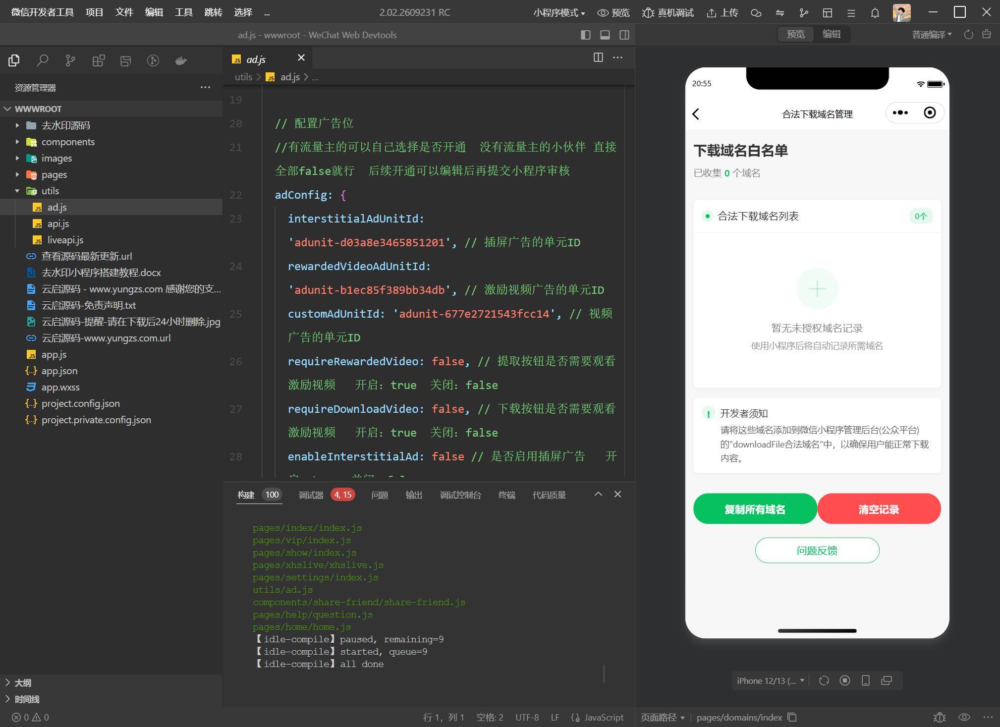Toggle the bottom panel layout icon
1000x727 pixels.
pyautogui.click(x=605, y=35)
